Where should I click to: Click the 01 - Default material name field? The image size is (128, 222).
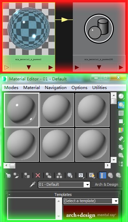(61, 184)
